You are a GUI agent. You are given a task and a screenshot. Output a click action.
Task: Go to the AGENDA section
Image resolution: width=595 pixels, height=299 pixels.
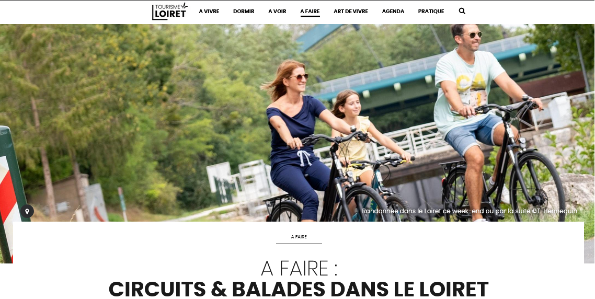point(393,11)
